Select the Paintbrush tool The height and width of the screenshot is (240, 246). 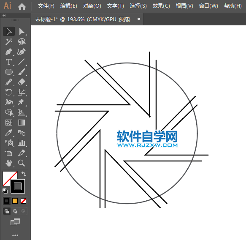(22, 72)
